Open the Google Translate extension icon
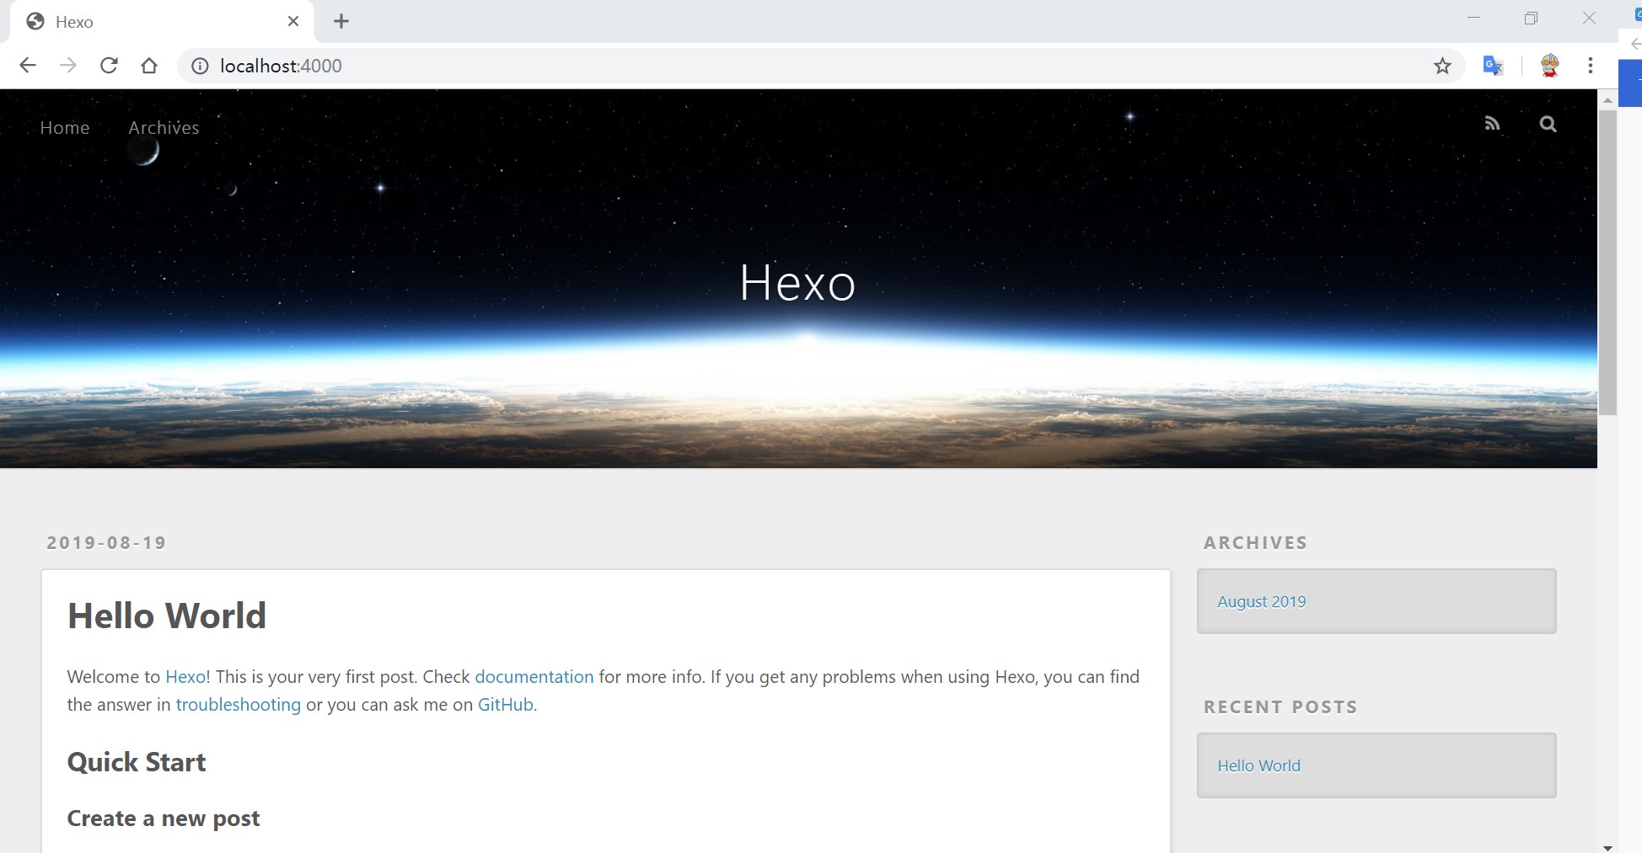Screen dimensions: 1642x853 click(1493, 66)
